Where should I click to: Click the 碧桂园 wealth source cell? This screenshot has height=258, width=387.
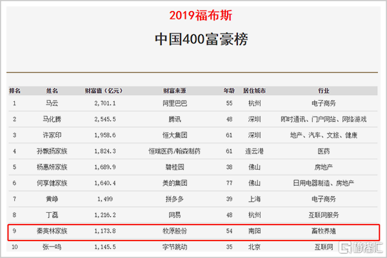click(175, 167)
